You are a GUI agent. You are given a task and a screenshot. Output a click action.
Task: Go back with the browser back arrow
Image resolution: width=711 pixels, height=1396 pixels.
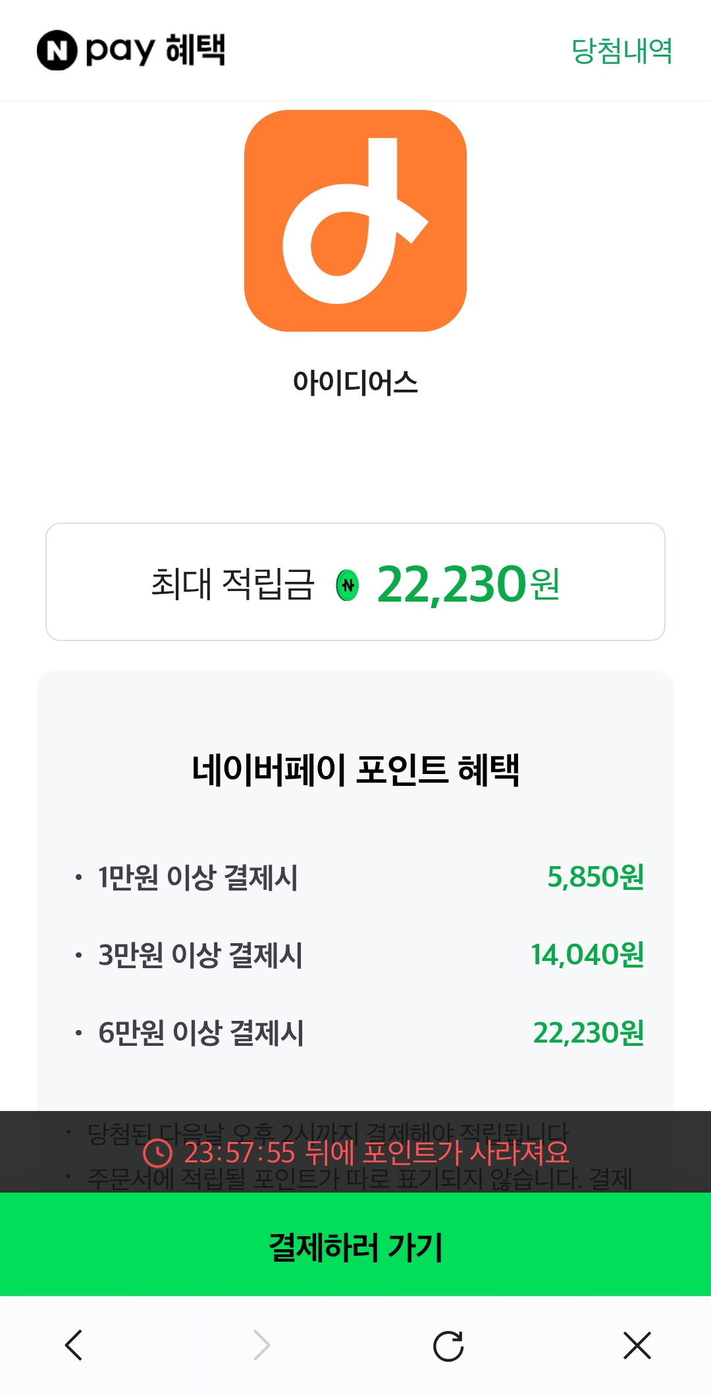[x=74, y=1345]
